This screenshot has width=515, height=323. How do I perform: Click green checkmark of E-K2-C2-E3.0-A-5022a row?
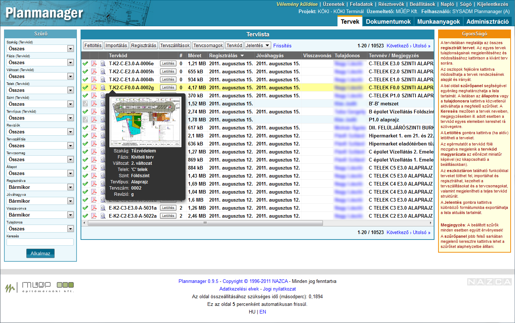(85, 216)
